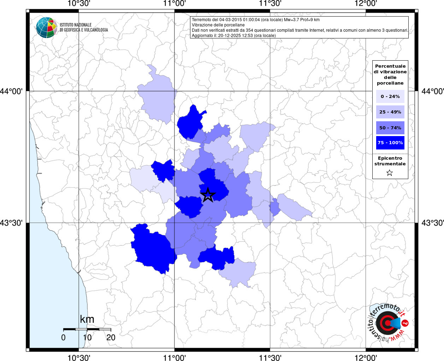
Task: Click the 'Epicentro strumentale' legend label
Action: pos(390,161)
